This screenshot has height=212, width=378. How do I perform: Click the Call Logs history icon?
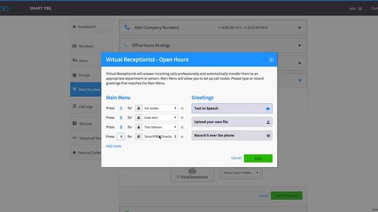click(74, 106)
